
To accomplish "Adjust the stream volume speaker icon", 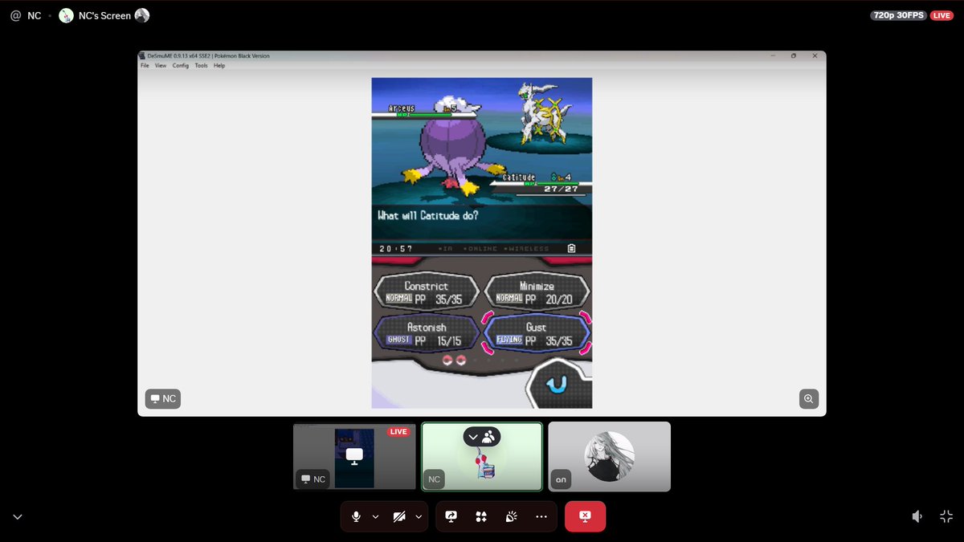I will pyautogui.click(x=917, y=517).
